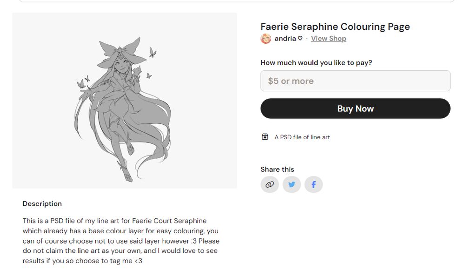Click the heart beside andria's name
The width and height of the screenshot is (465, 271).
pyautogui.click(x=300, y=39)
